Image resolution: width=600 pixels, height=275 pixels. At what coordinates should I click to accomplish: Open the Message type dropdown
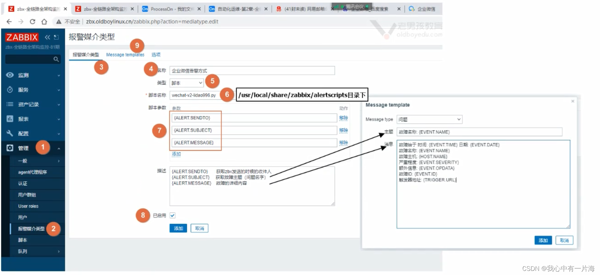click(429, 119)
